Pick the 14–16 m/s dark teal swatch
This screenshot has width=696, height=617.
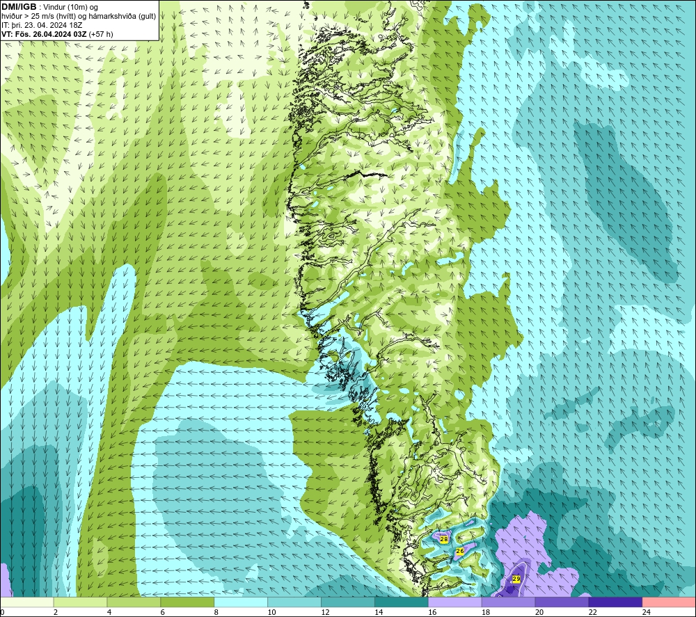click(x=402, y=602)
